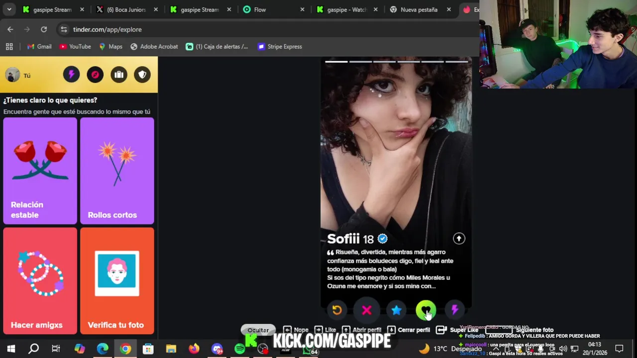Reload the Tinder page
The width and height of the screenshot is (637, 358).
[44, 29]
